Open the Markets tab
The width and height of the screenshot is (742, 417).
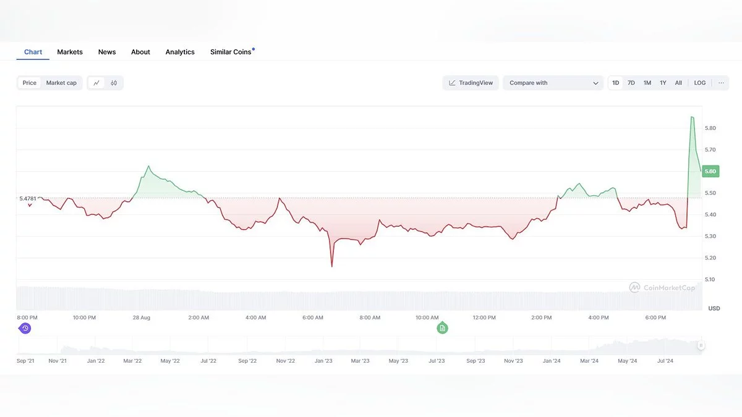point(70,52)
